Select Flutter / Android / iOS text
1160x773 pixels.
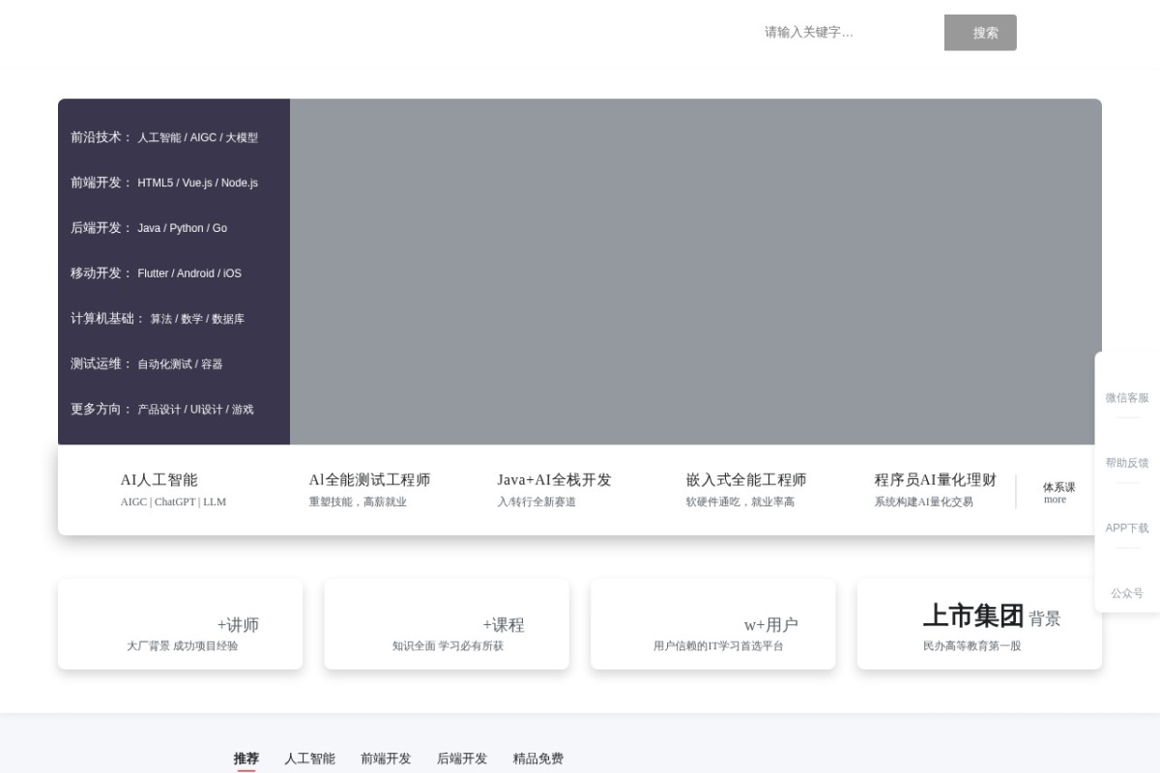[x=189, y=274]
